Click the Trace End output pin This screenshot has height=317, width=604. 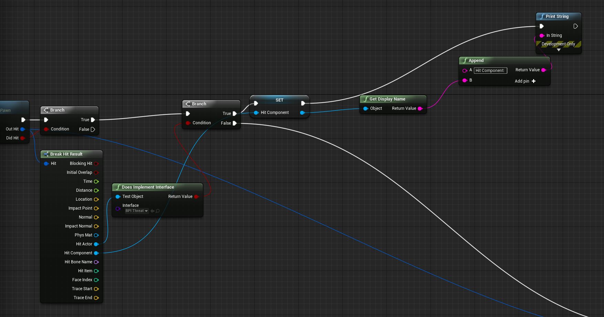pyautogui.click(x=96, y=298)
